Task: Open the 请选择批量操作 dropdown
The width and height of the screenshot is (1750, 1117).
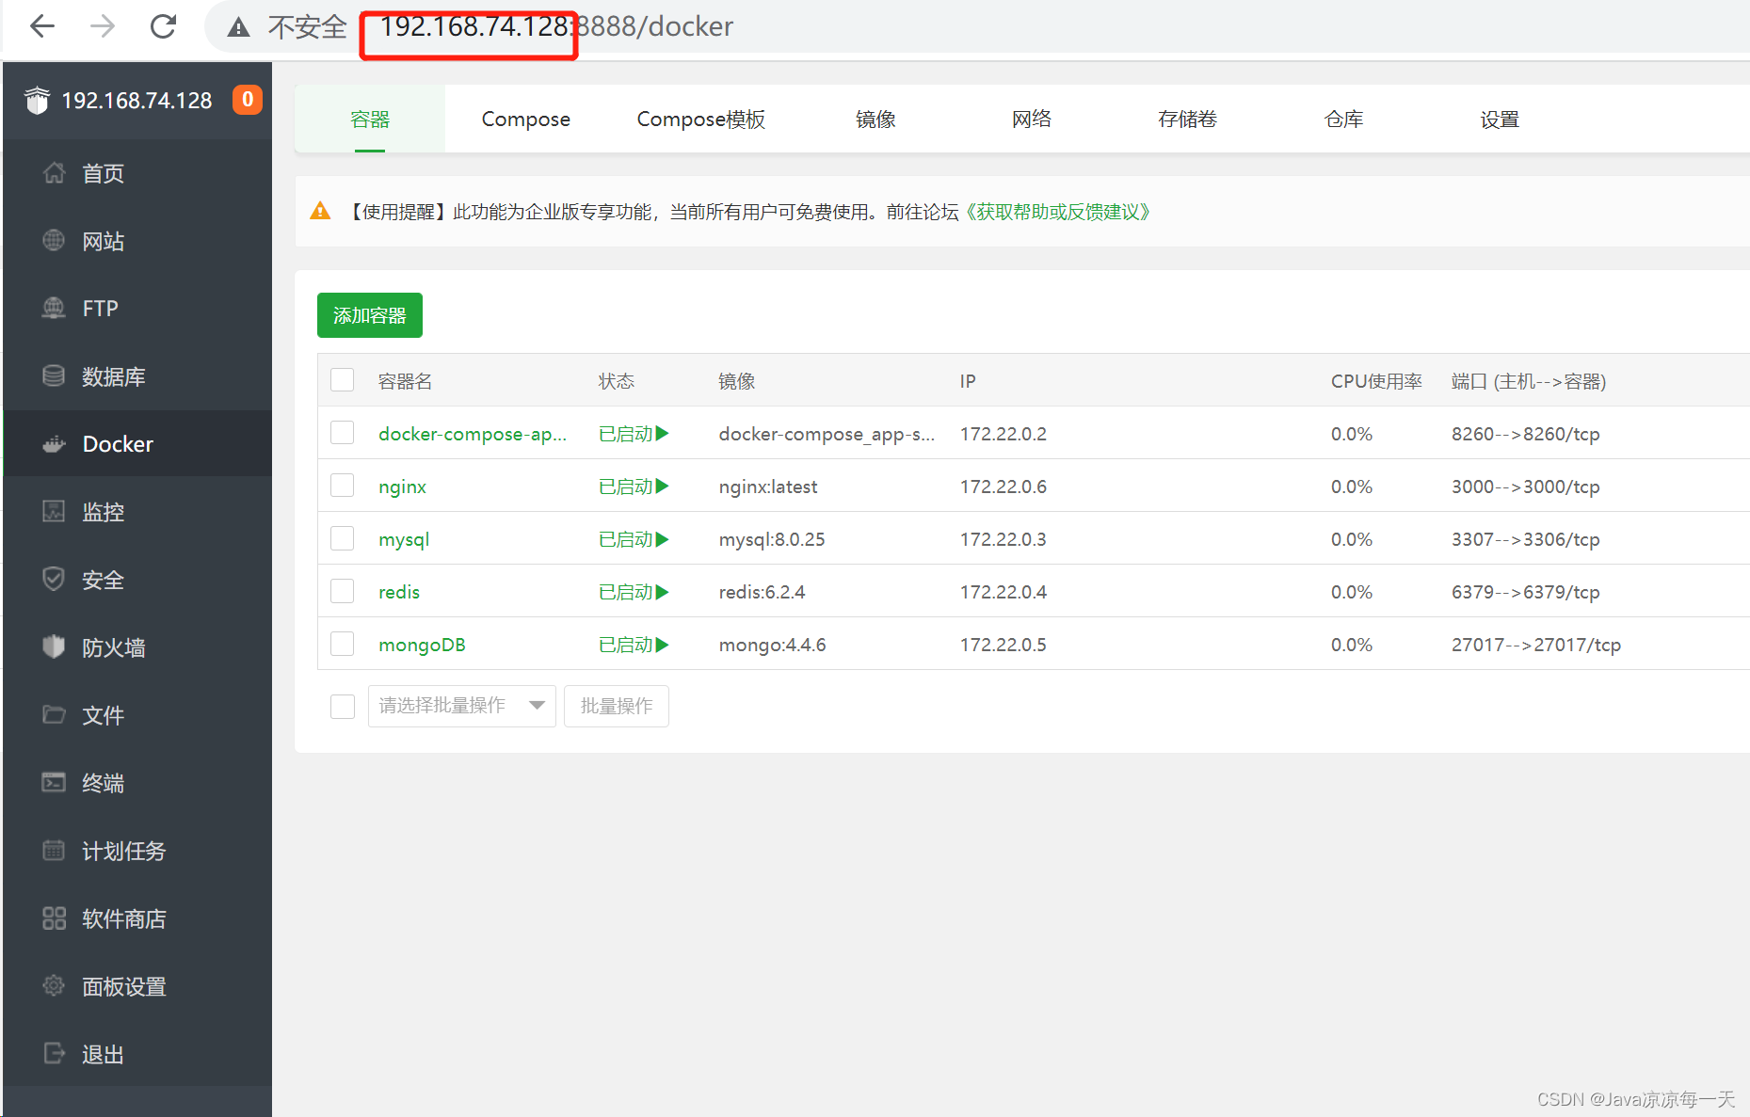Action: [460, 706]
